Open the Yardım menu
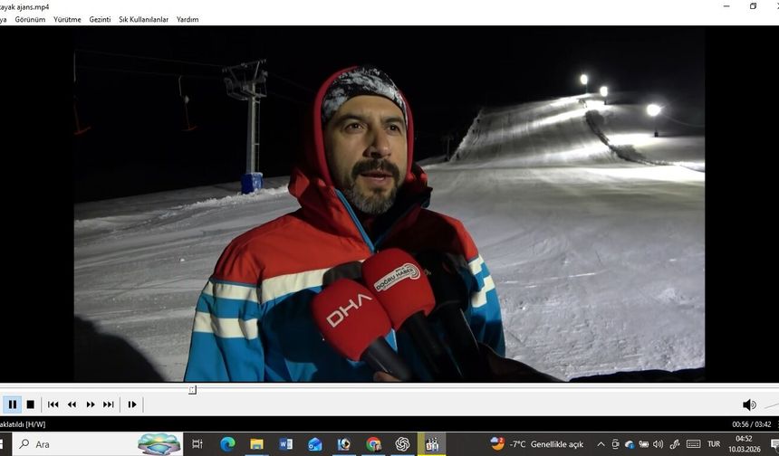 click(x=188, y=19)
